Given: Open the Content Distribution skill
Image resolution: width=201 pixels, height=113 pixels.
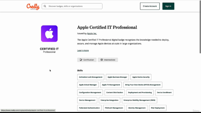Looking at the screenshot, I should [x=115, y=93].
